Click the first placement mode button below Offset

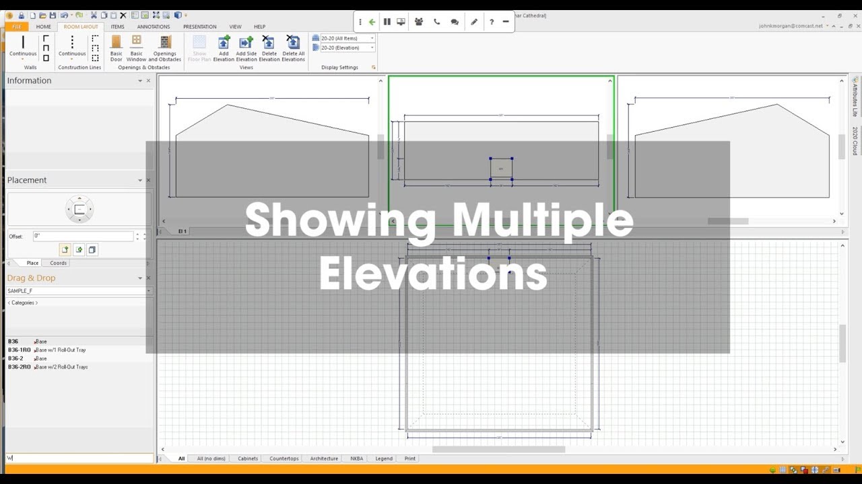tap(65, 249)
